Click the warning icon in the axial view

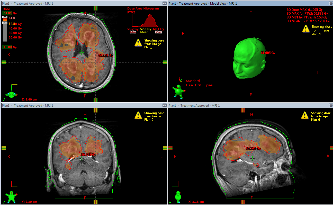tap(138, 43)
